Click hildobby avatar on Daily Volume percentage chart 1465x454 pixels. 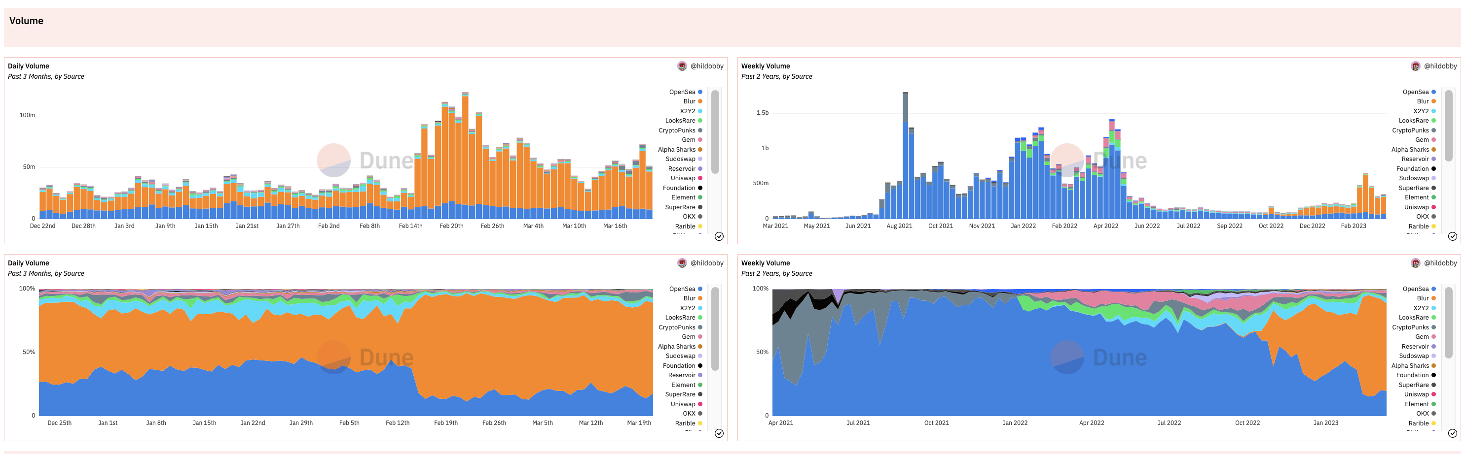pyautogui.click(x=682, y=263)
